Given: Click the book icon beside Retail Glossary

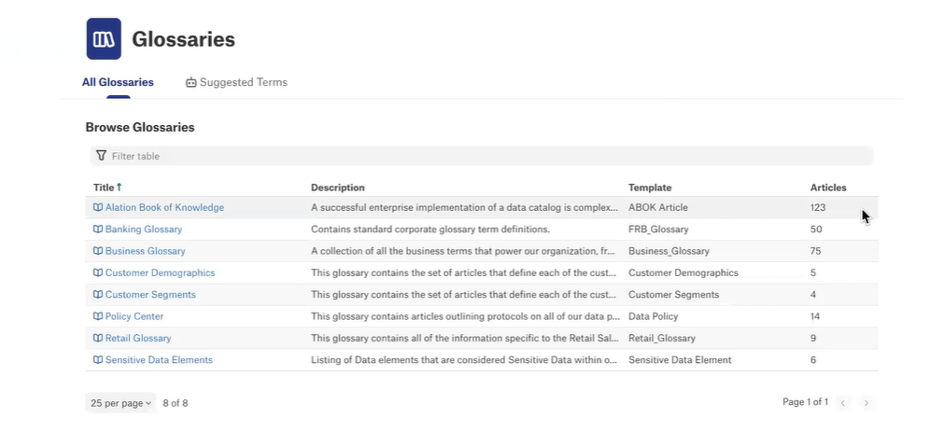Looking at the screenshot, I should [x=98, y=338].
